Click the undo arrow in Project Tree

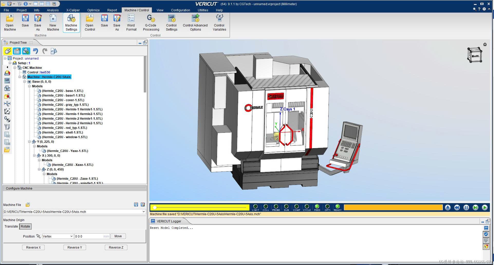[35, 51]
